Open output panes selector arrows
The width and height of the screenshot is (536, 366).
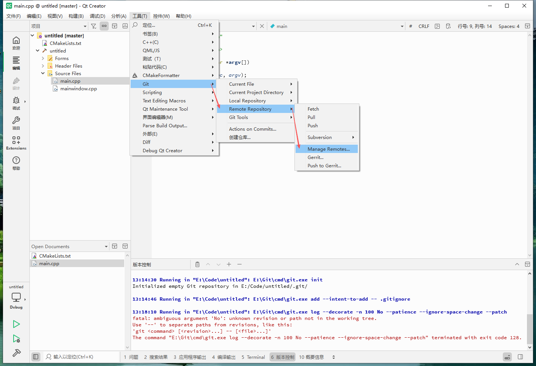tap(334, 357)
